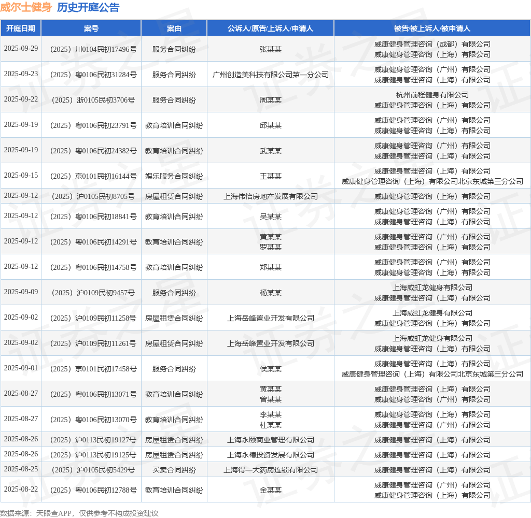Select plaintiff 金某某
This screenshot has height=518, width=531.
(x=271, y=490)
